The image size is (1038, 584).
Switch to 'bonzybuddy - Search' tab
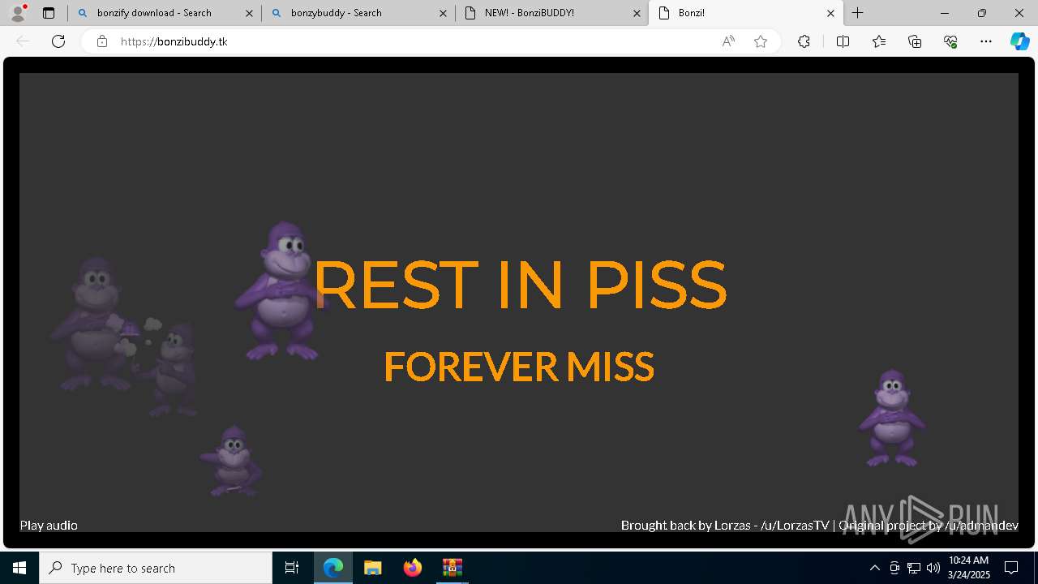[358, 13]
